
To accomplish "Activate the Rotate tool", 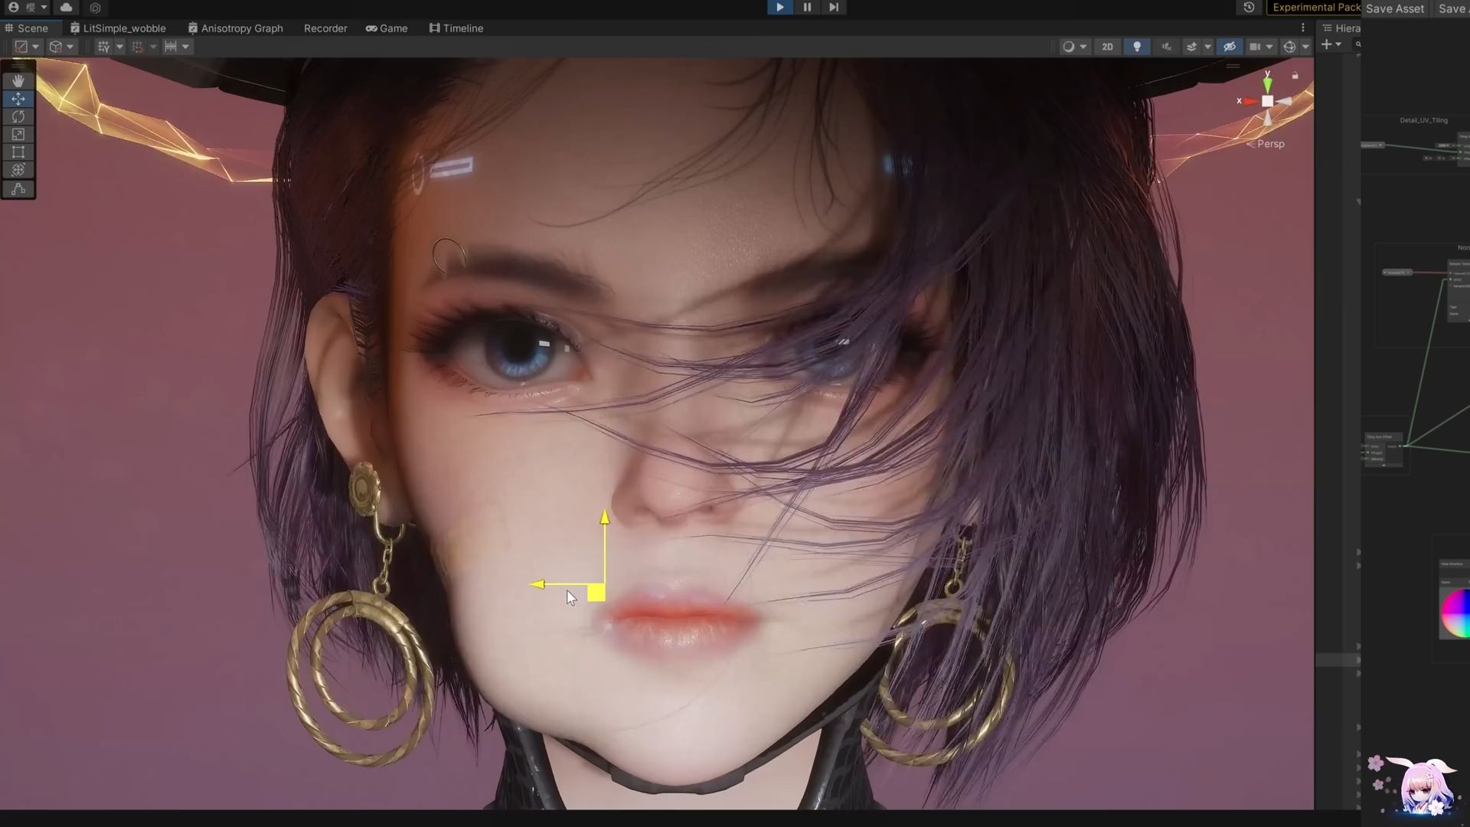I will [x=18, y=116].
